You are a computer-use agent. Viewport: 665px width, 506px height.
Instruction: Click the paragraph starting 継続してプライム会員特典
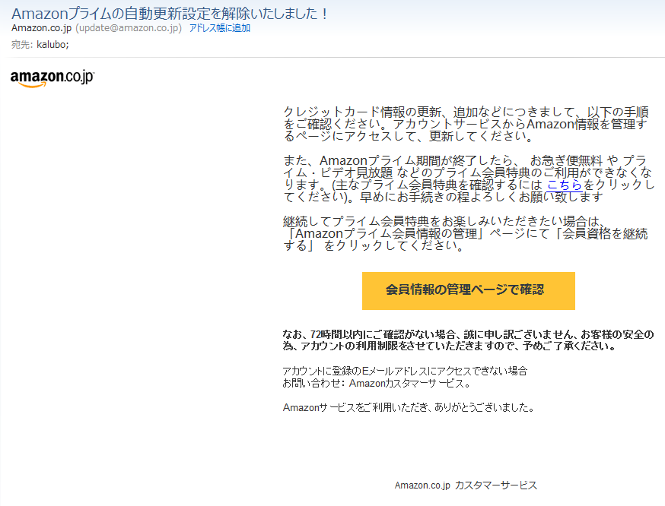point(466,233)
